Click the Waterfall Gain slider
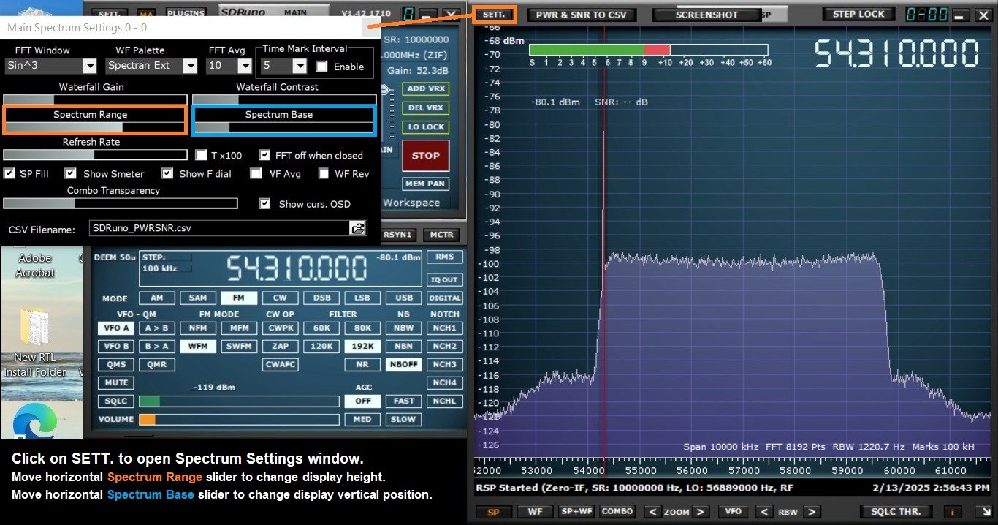998x525 pixels. [95, 99]
